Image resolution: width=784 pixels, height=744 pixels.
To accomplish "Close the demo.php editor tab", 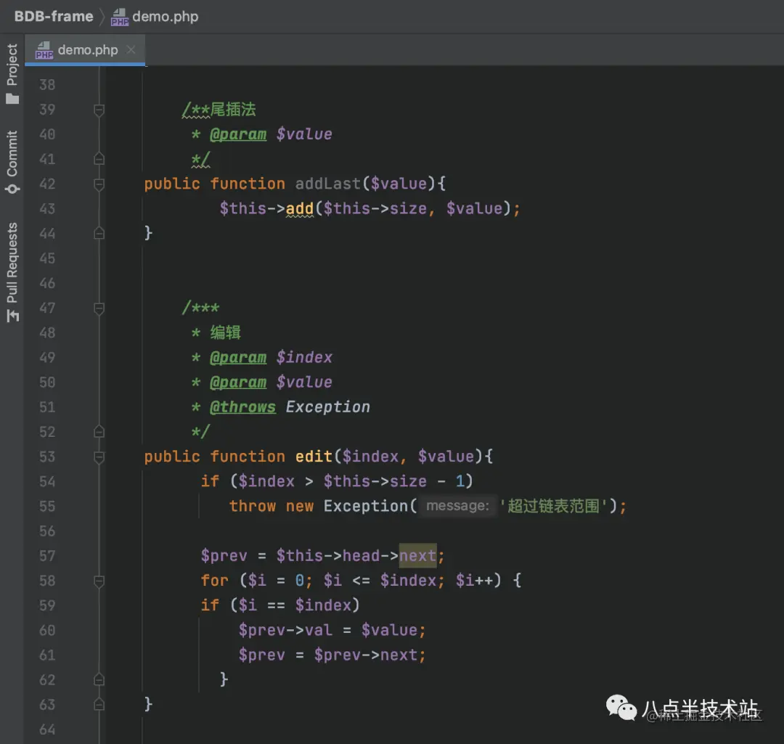I will tap(131, 49).
